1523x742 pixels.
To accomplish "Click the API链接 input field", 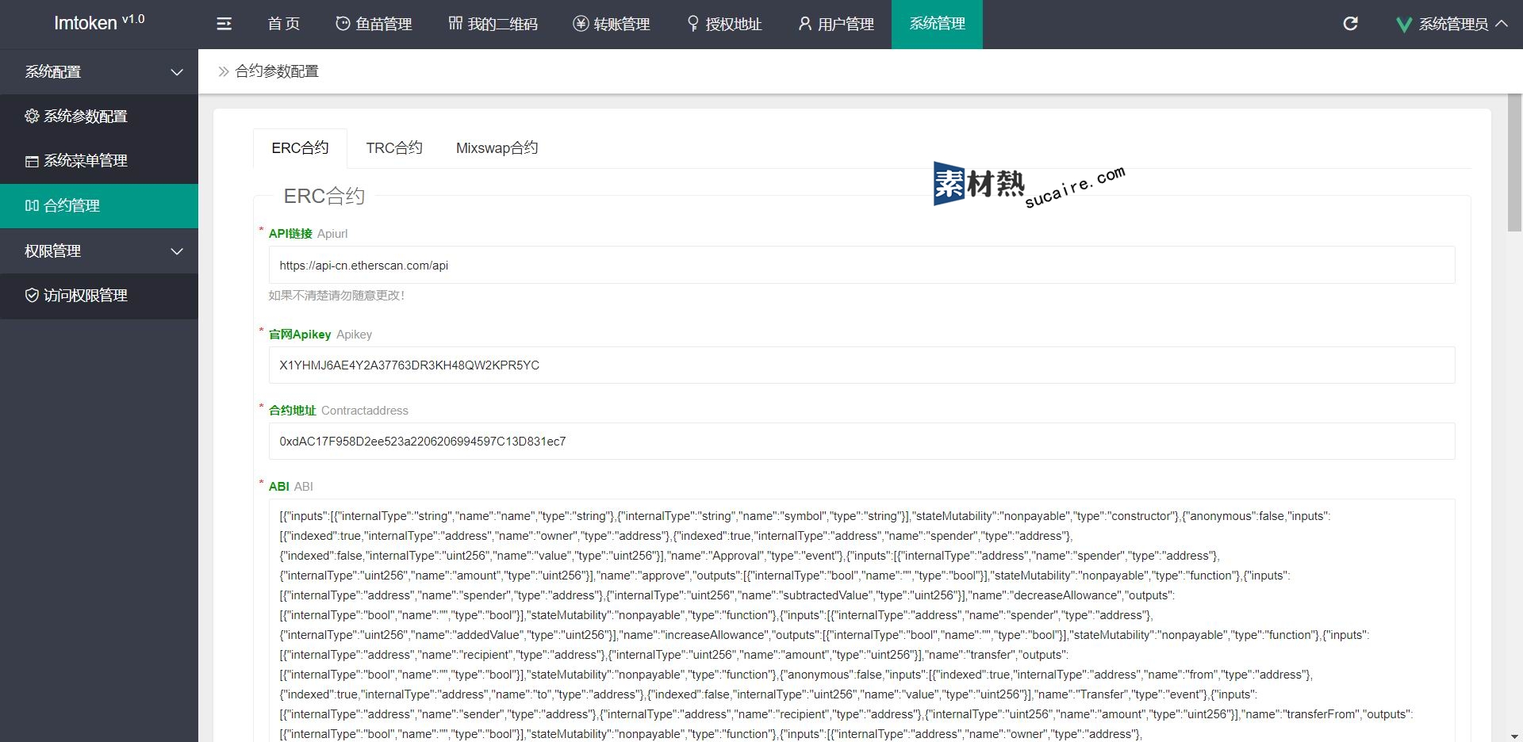I will click(x=861, y=265).
